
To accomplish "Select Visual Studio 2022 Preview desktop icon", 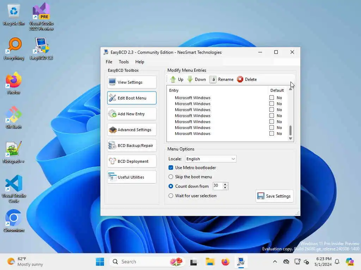I will tap(41, 17).
